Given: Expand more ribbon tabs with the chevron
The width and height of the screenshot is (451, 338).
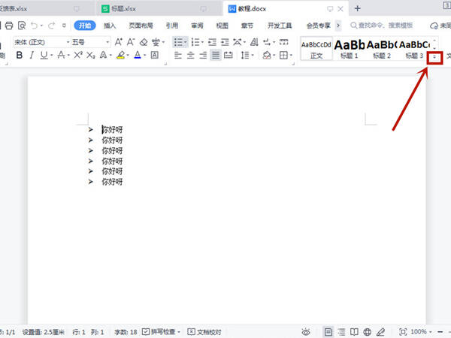Looking at the screenshot, I should click(x=338, y=26).
